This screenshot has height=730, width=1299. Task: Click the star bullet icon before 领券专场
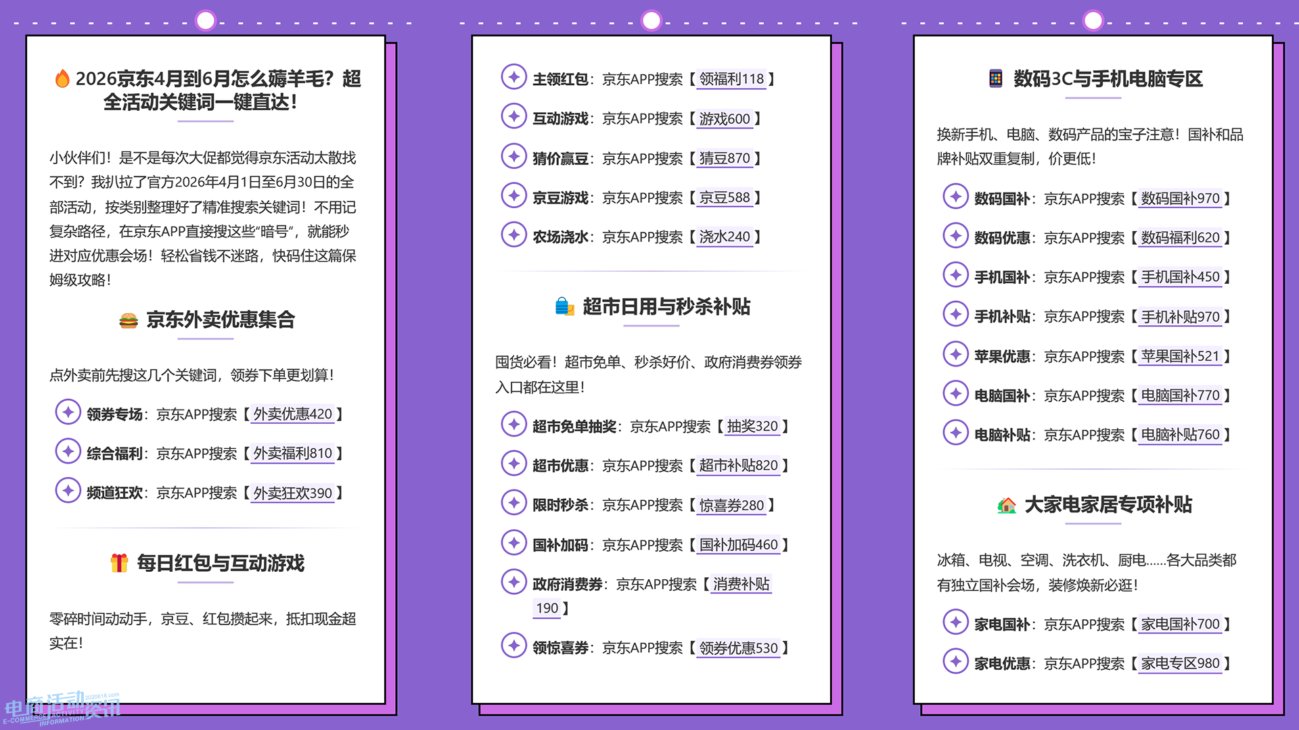(68, 412)
